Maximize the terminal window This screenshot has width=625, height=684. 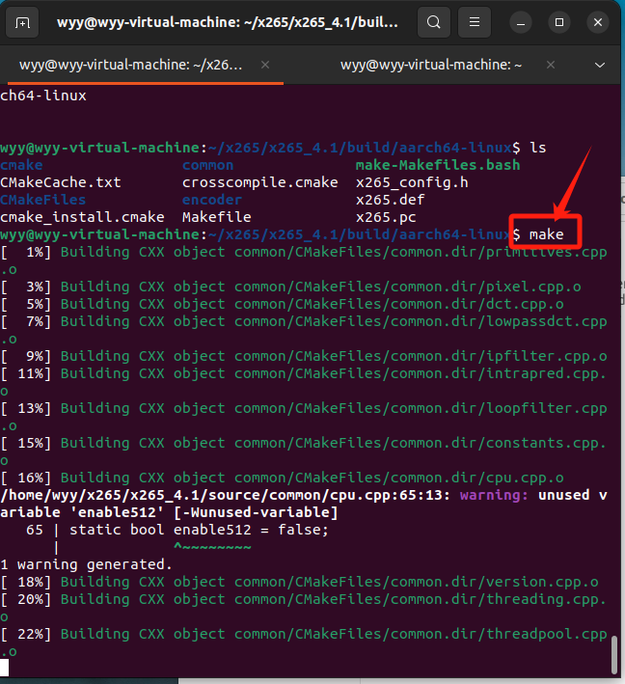pos(559,22)
